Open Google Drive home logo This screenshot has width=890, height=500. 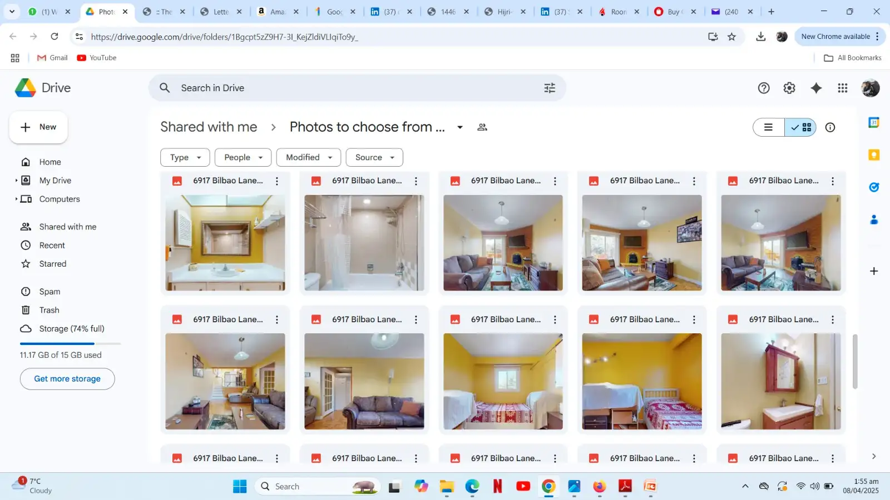coord(43,88)
